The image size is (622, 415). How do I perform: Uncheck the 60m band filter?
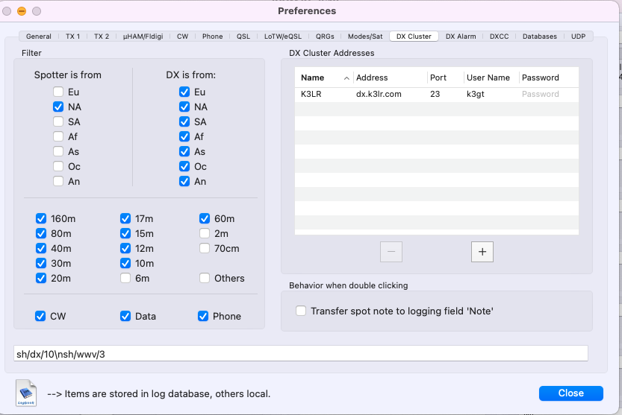tap(205, 219)
